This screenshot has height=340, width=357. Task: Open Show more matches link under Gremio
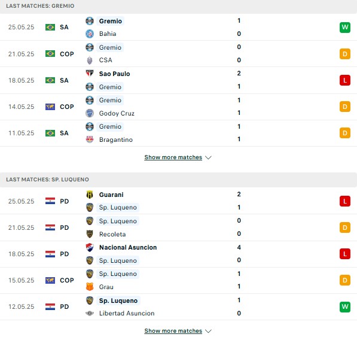coord(173,157)
